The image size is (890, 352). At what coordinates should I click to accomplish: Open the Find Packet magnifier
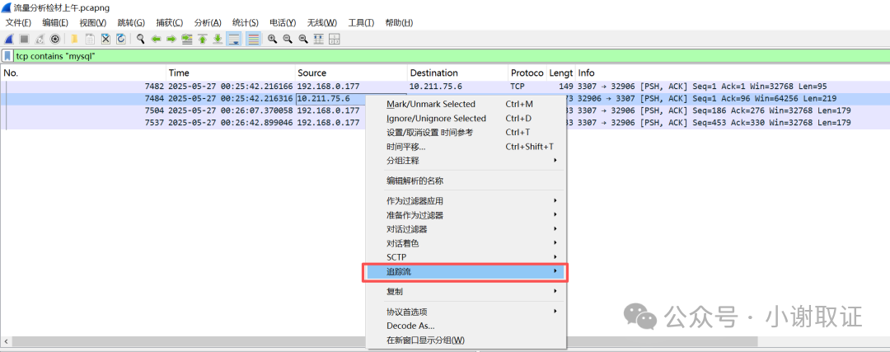coord(140,40)
